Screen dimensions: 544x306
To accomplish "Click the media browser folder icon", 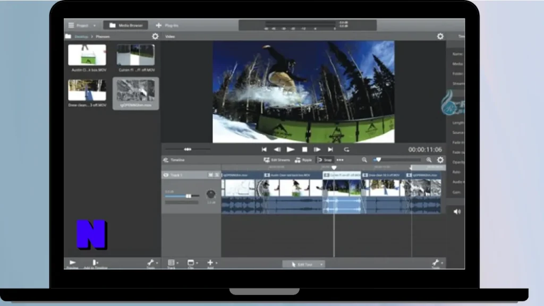I will 68,36.
